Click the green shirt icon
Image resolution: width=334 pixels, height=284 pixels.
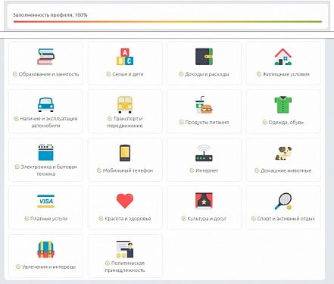(x=283, y=105)
